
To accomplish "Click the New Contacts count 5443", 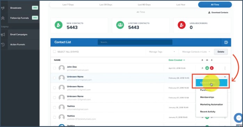I will (x=72, y=27).
